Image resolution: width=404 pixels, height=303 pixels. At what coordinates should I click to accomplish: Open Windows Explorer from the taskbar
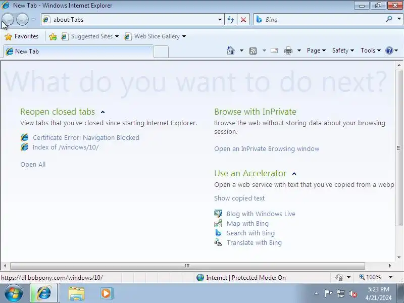click(x=76, y=293)
